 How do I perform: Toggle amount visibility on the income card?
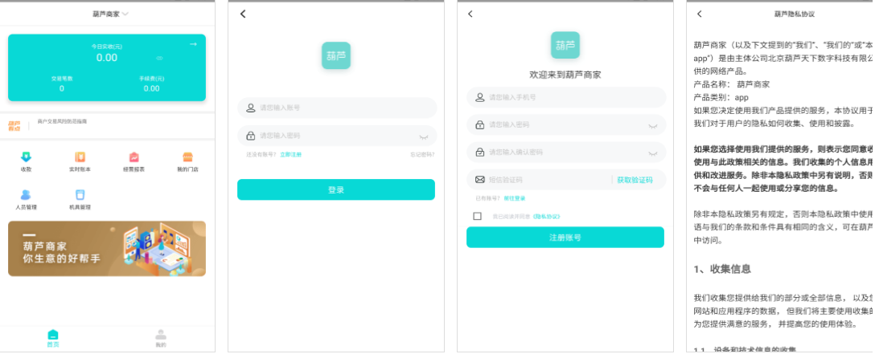click(x=159, y=58)
